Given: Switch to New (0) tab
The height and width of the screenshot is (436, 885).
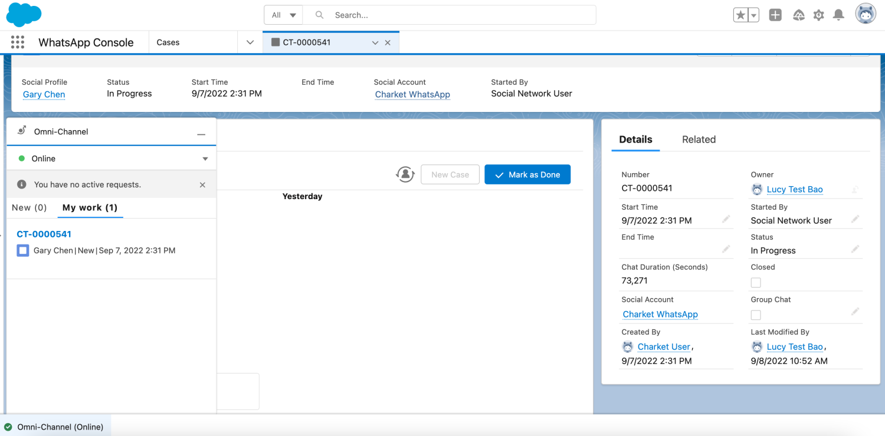Looking at the screenshot, I should (x=29, y=207).
